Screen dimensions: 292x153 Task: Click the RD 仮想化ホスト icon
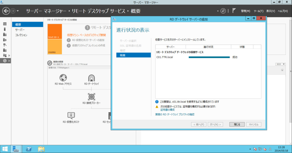coord(71,115)
